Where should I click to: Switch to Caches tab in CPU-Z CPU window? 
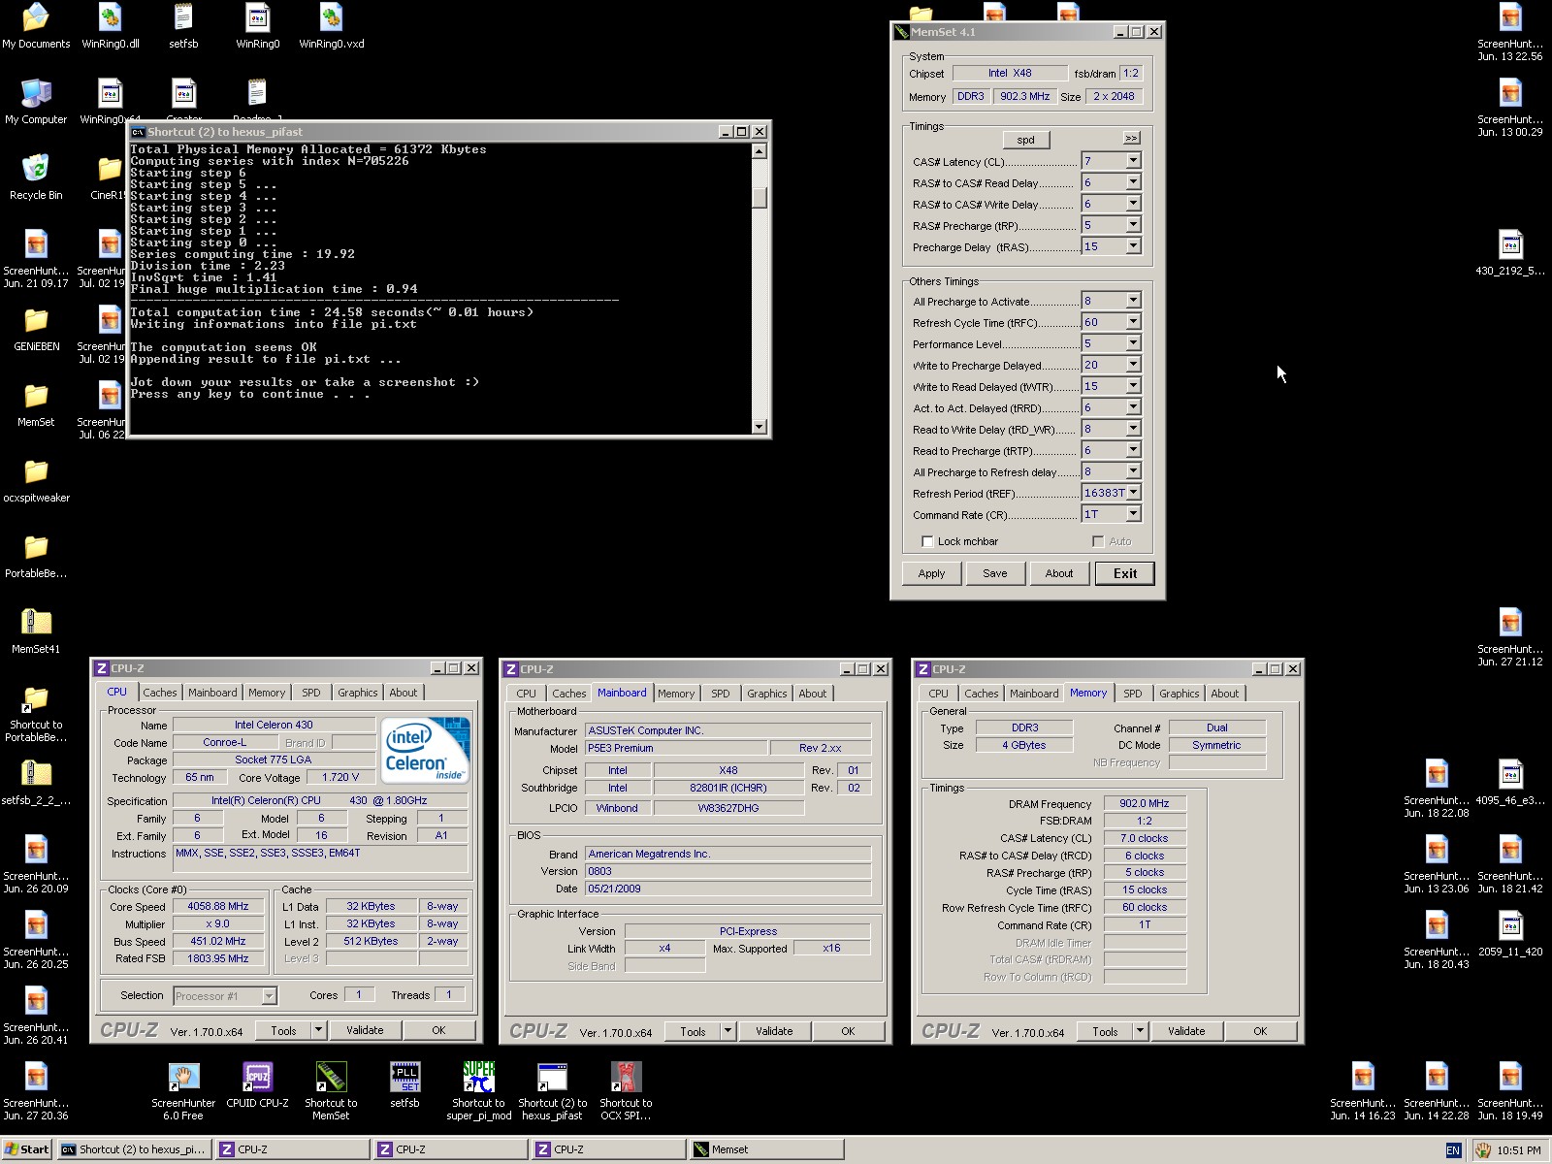pyautogui.click(x=160, y=693)
